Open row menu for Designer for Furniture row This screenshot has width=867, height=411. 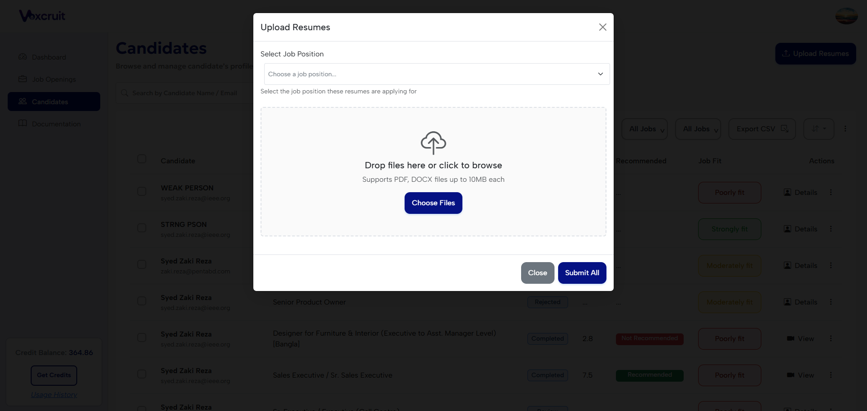[831, 338]
